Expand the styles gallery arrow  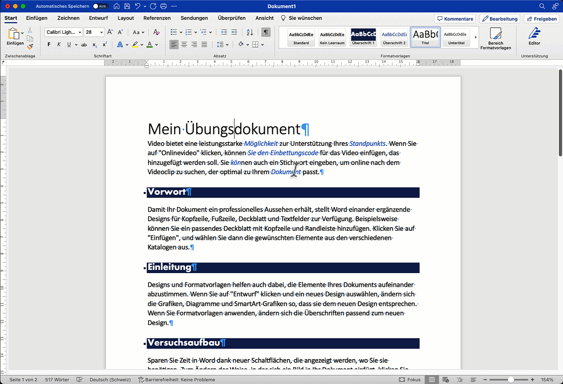click(475, 37)
